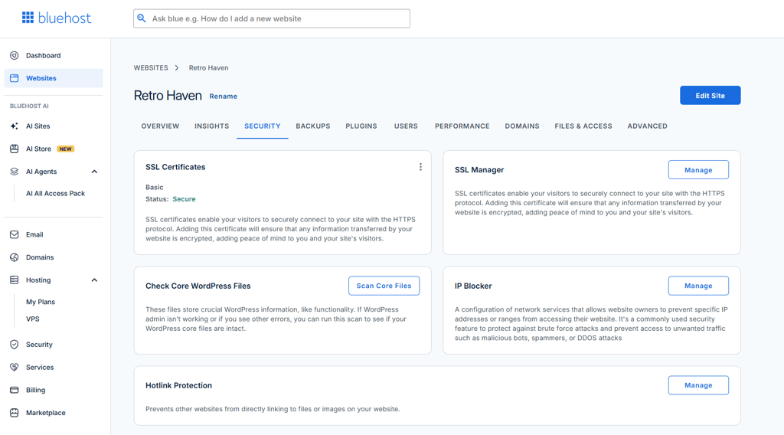Open Domains label in sidebar
This screenshot has height=435, width=784.
tap(40, 257)
